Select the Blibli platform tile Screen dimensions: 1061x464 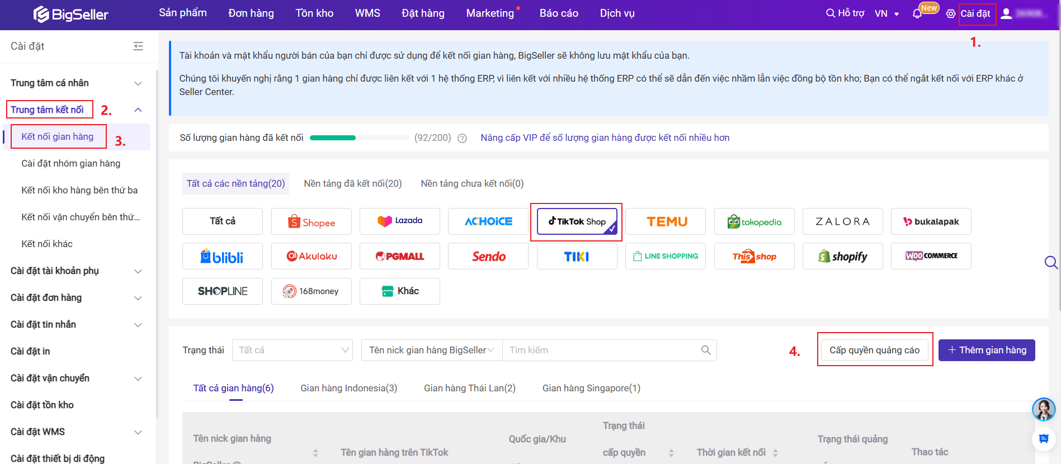(x=223, y=256)
